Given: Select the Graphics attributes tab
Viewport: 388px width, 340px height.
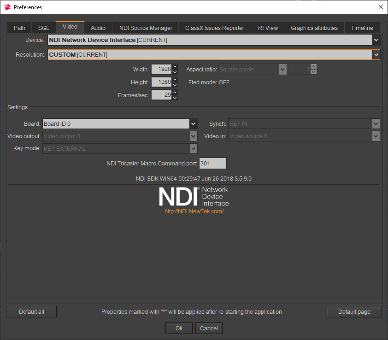Looking at the screenshot, I should pyautogui.click(x=314, y=28).
